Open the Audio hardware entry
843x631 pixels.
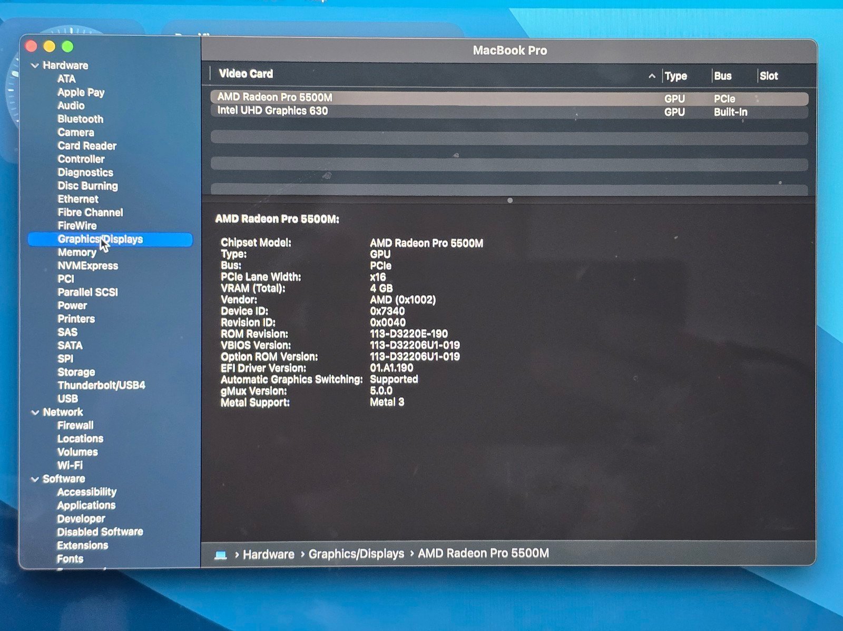(71, 106)
